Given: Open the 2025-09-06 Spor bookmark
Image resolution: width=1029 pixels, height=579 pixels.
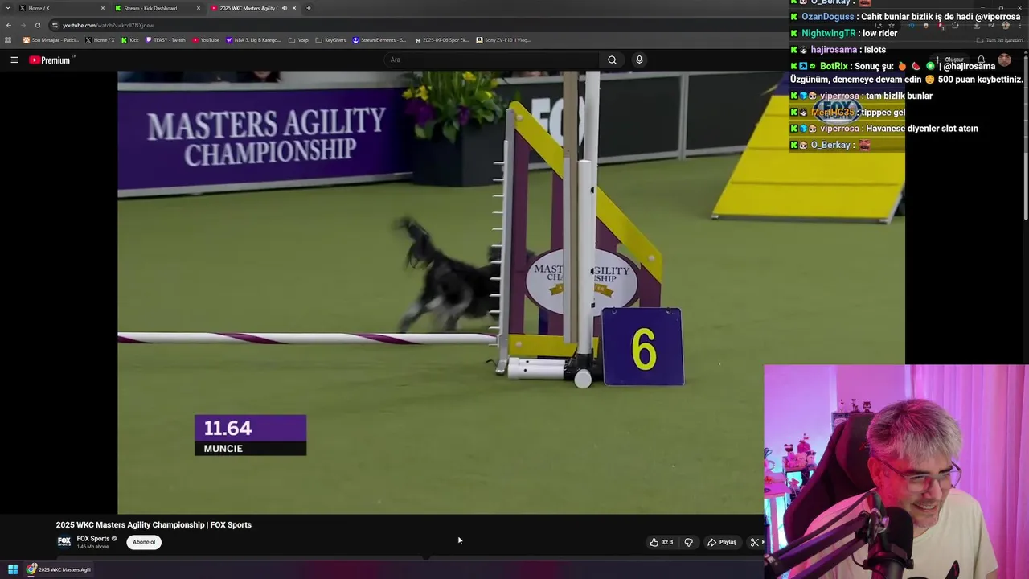Looking at the screenshot, I should coord(441,40).
